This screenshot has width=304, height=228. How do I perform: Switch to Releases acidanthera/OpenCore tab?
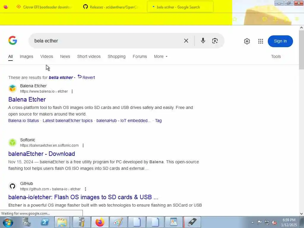112,7
